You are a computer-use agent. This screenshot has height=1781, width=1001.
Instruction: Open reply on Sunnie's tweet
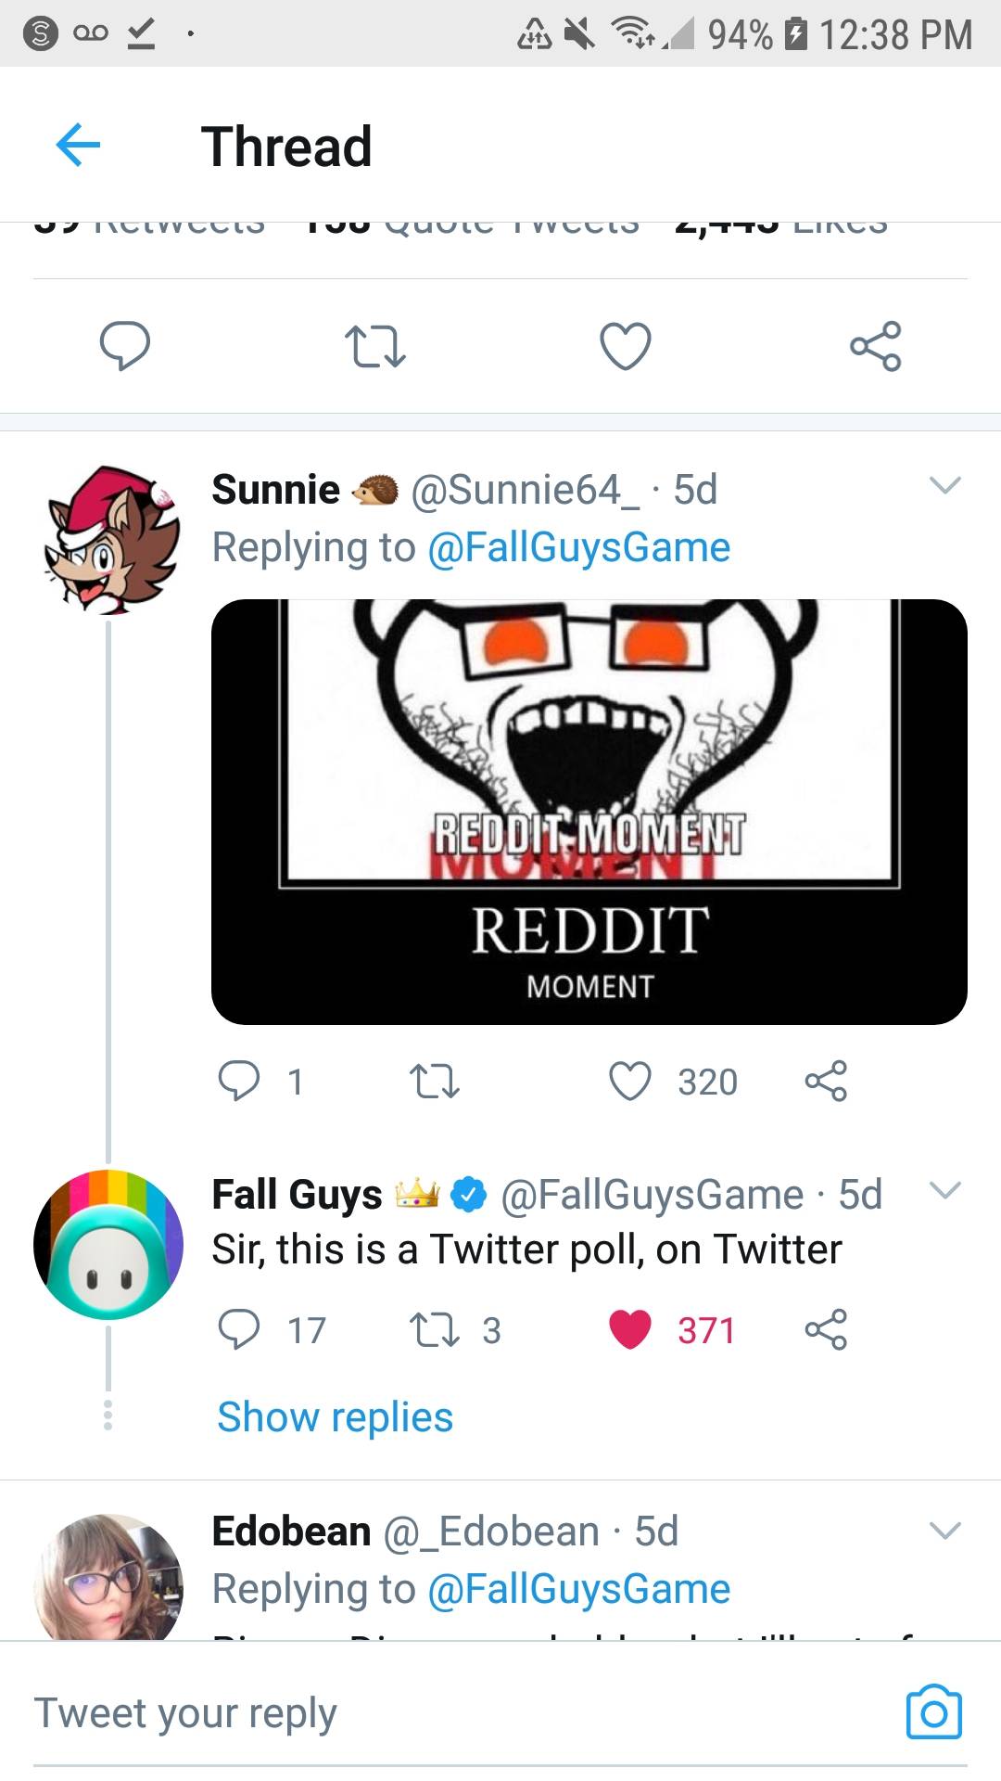click(239, 1082)
